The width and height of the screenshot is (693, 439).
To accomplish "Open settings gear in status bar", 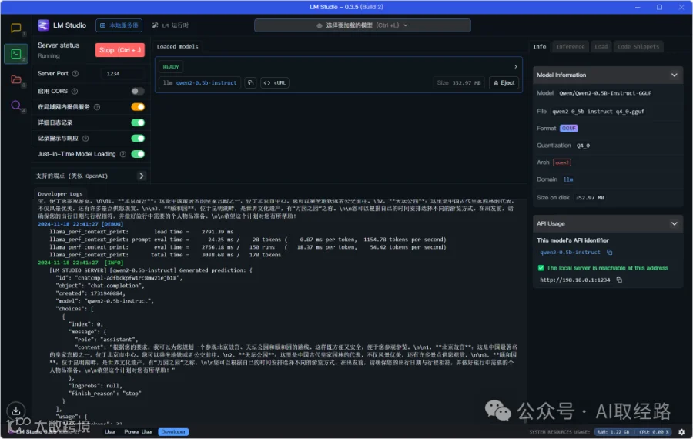I will tap(681, 432).
